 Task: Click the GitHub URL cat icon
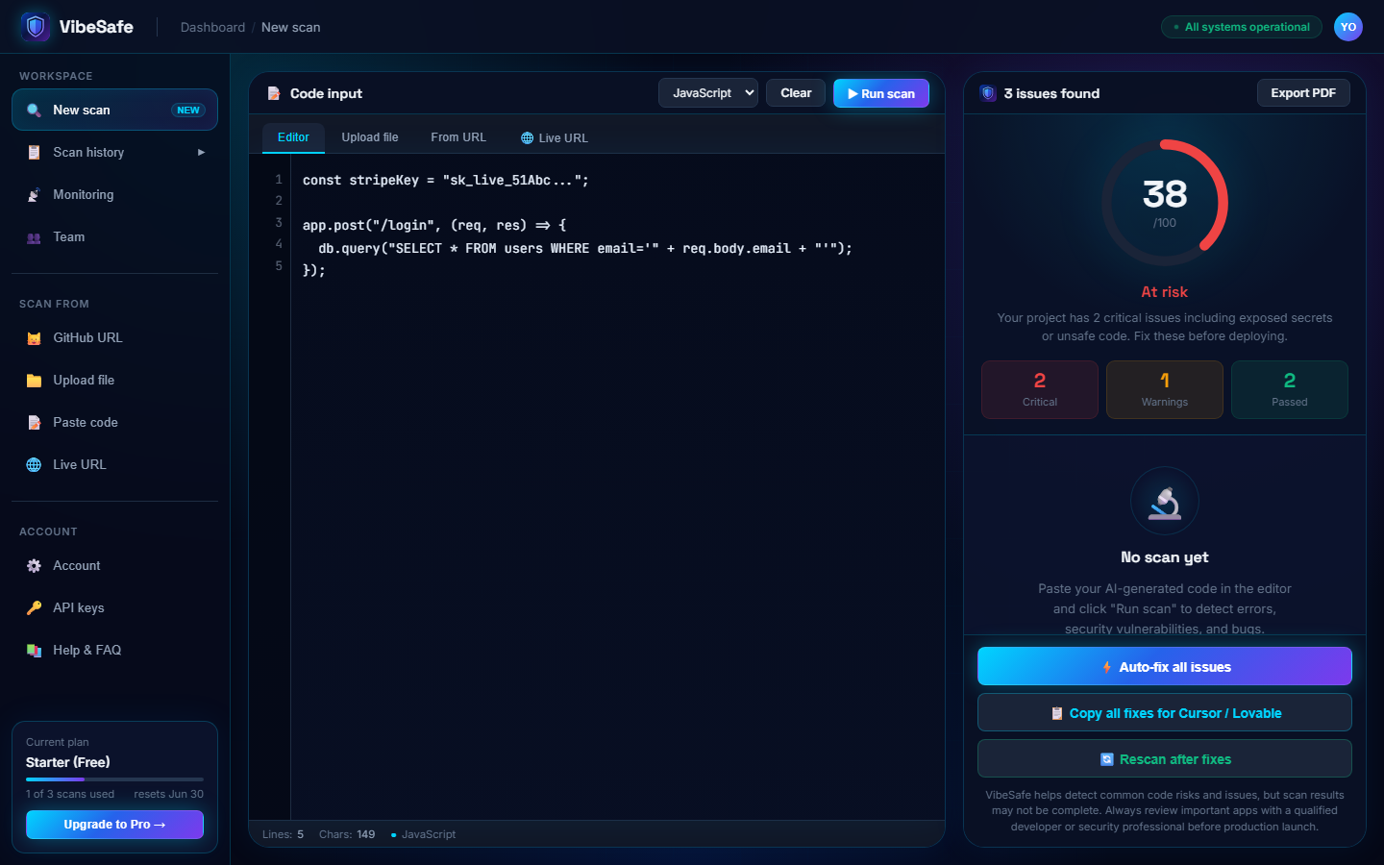pos(34,338)
